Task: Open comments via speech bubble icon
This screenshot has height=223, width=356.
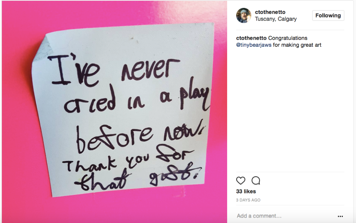Action: point(256,181)
